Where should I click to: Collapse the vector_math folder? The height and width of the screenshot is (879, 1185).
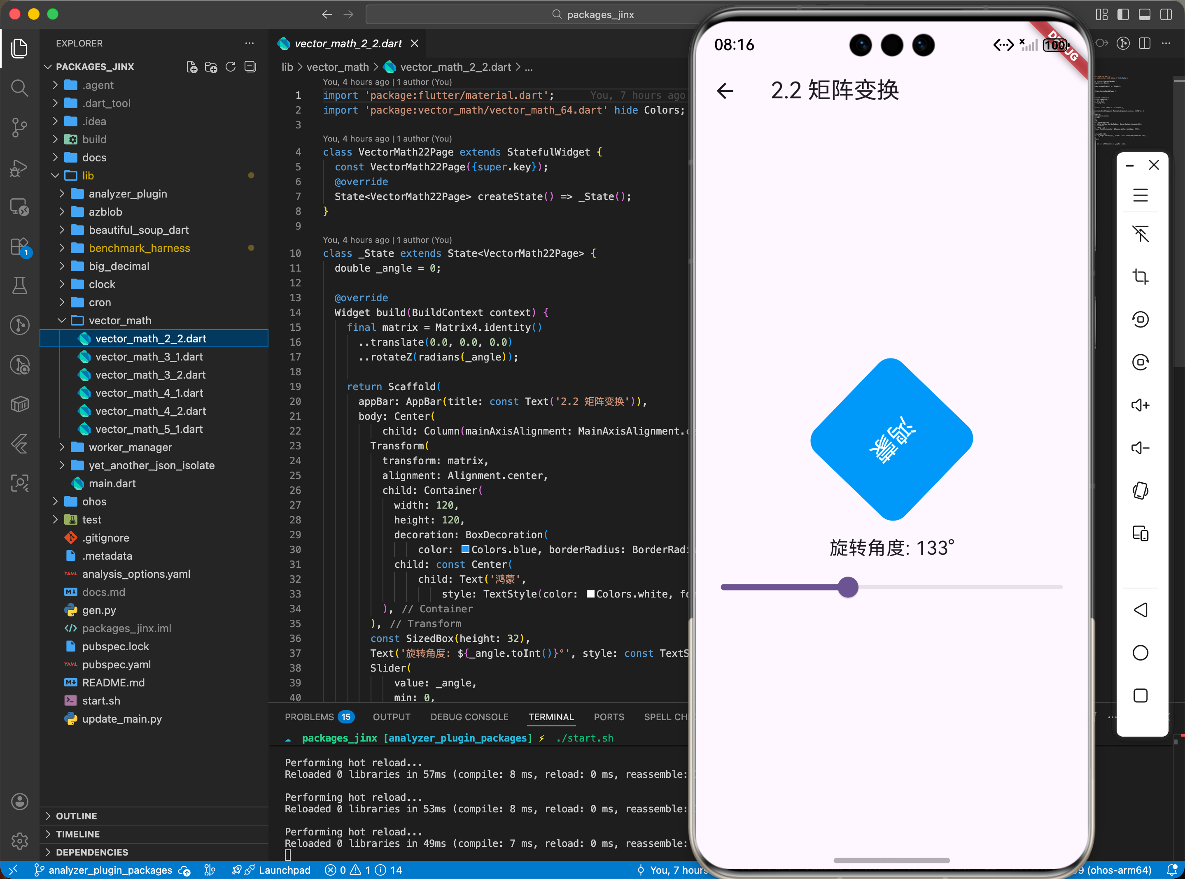tap(62, 320)
